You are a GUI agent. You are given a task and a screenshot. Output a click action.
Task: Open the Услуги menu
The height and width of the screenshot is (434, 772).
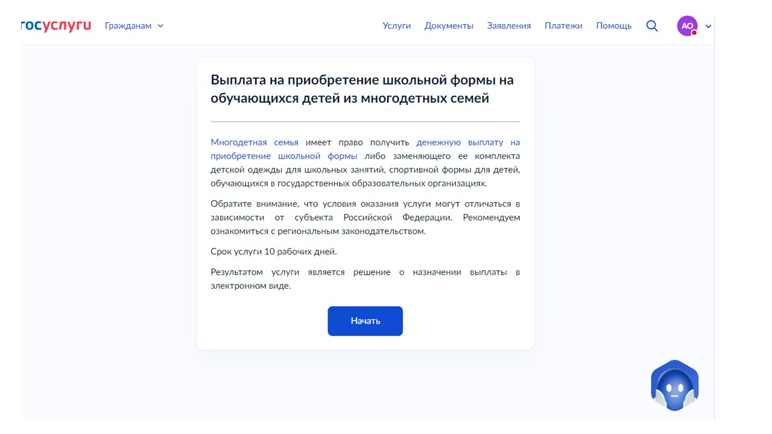coord(397,25)
